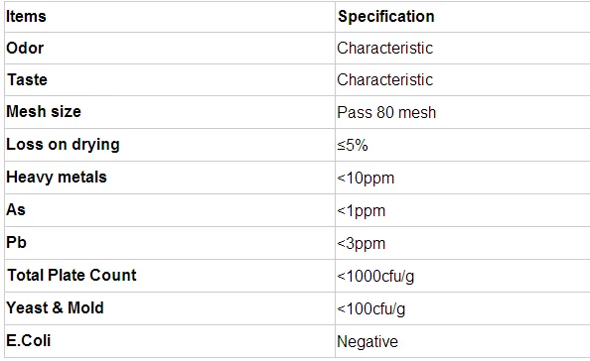Select the Odor row label
590x361 pixels.
tap(25, 48)
